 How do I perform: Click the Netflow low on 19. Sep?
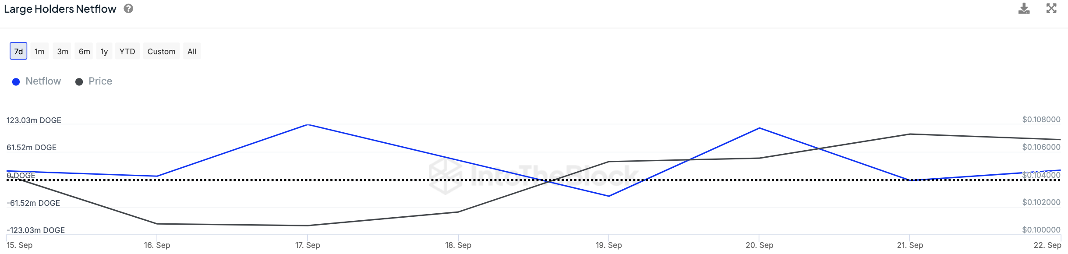coord(609,196)
